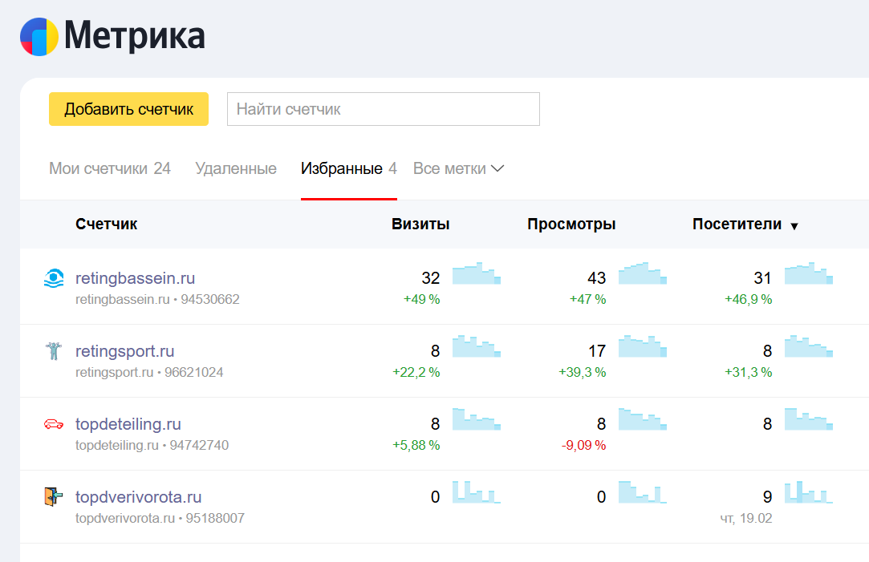The width and height of the screenshot is (869, 562).
Task: Sort the table by the Визиты column
Action: [420, 224]
